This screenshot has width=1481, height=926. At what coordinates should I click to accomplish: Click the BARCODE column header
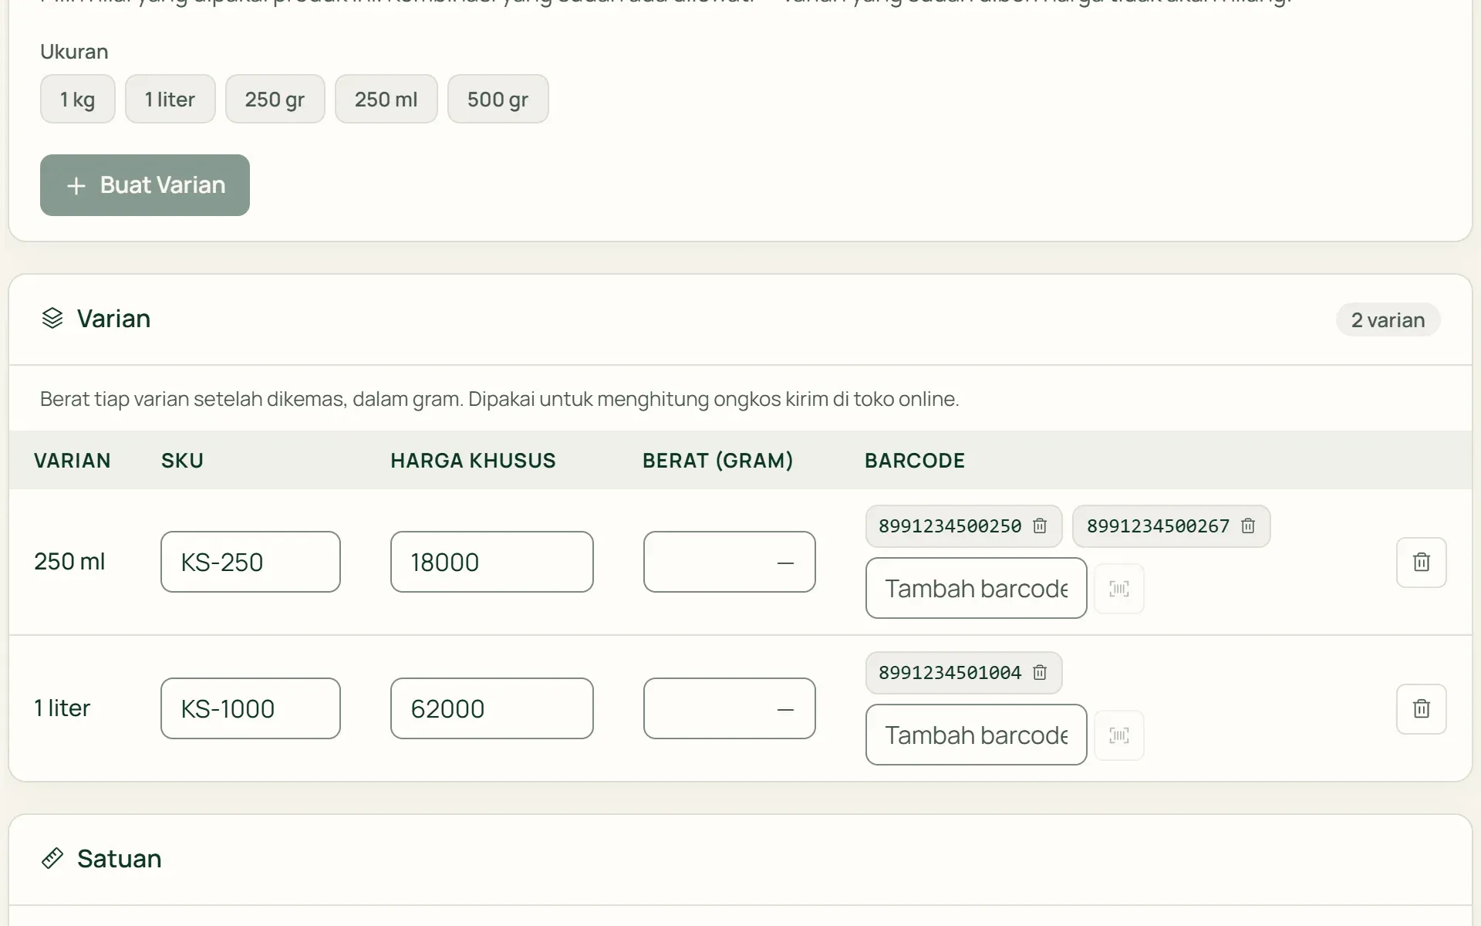(x=915, y=461)
